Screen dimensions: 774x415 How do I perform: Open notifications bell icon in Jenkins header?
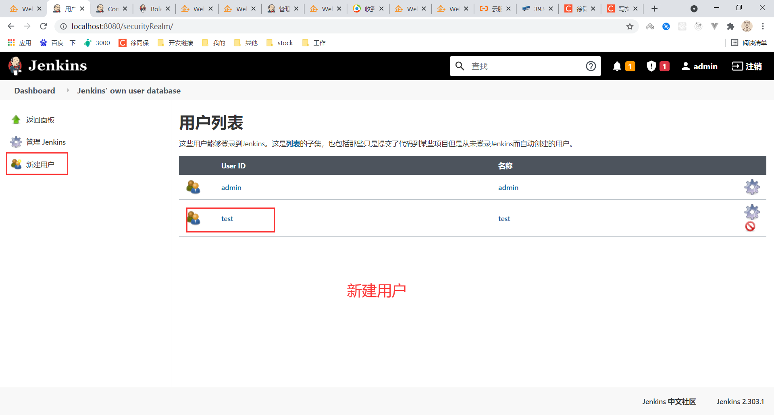[617, 66]
